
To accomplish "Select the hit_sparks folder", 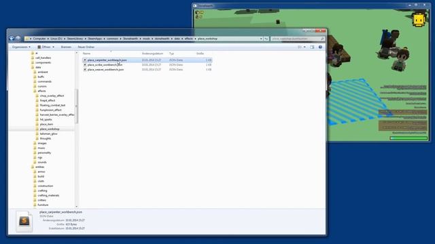I will (x=46, y=119).
